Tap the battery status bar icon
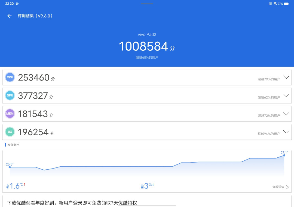The height and width of the screenshot is (207, 294). [x=286, y=4]
